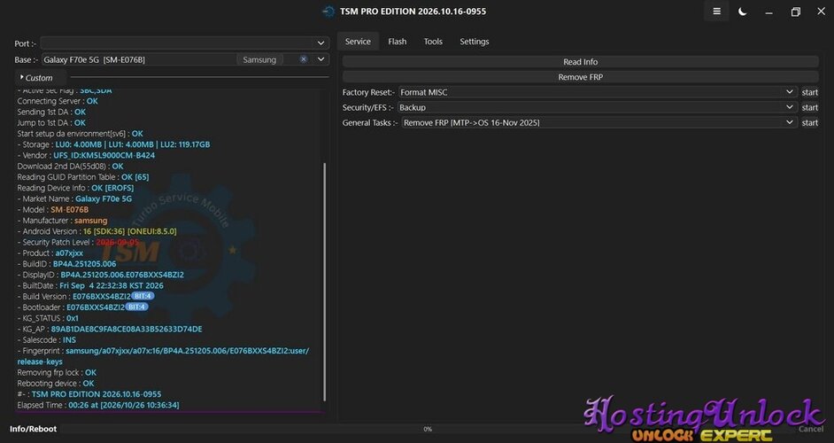Click the BIT:4 badge next to Bootloader
The height and width of the screenshot is (443, 834).
point(136,307)
